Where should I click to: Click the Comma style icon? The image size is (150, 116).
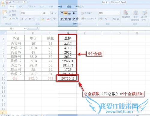pos(110,19)
